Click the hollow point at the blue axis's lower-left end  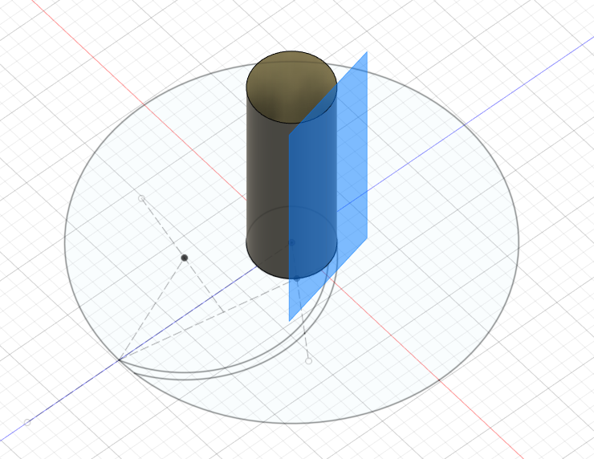(27, 422)
